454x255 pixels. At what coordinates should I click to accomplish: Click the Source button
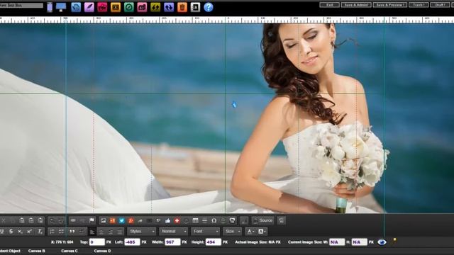point(262,220)
